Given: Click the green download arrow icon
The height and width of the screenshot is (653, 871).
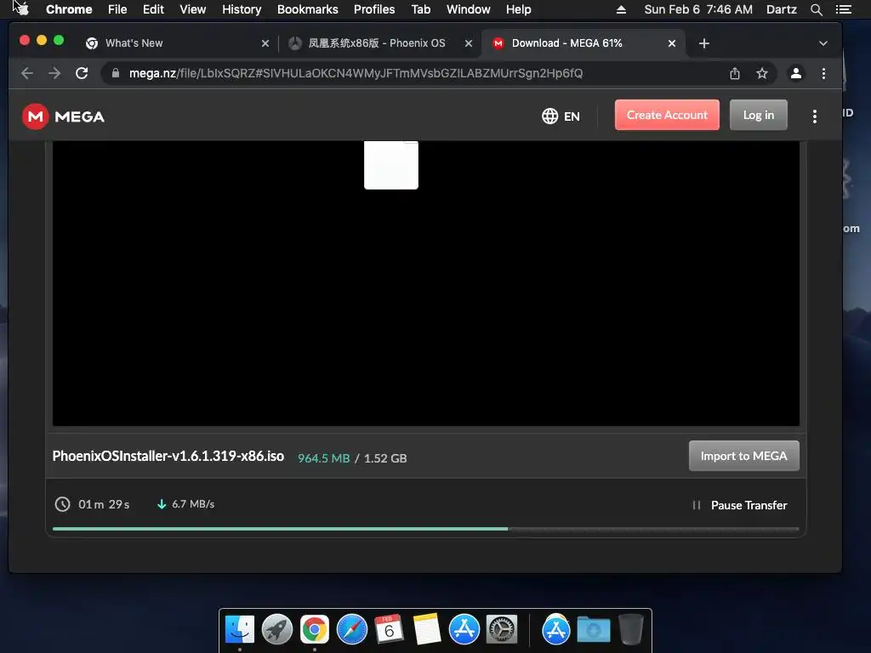Looking at the screenshot, I should [162, 504].
